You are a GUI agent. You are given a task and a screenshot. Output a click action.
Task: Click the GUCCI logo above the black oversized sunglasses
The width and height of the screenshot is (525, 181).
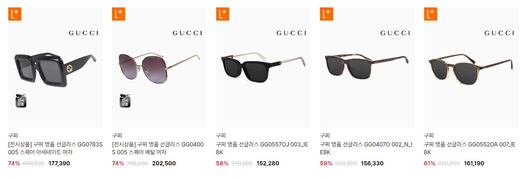pos(83,33)
